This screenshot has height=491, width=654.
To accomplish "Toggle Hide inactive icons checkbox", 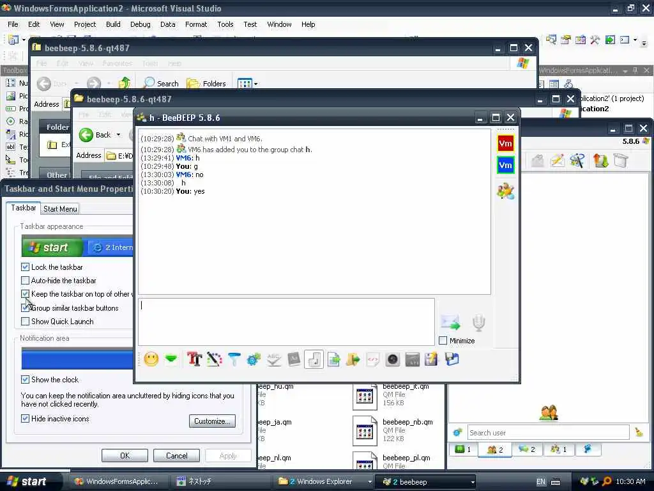I will (x=25, y=418).
